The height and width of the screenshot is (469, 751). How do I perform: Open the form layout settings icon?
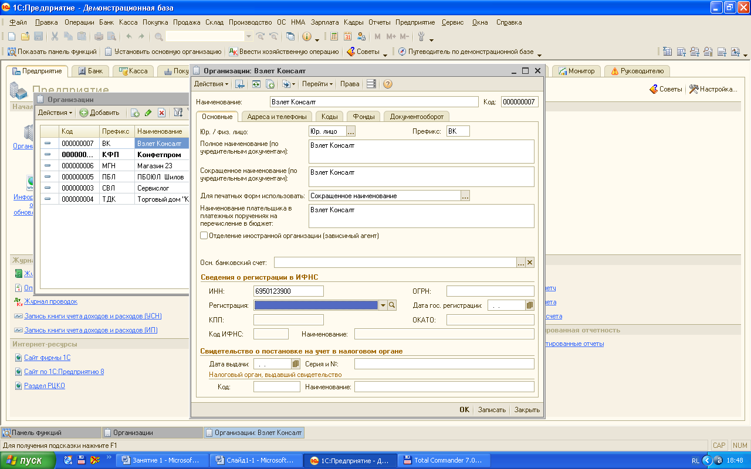[371, 84]
